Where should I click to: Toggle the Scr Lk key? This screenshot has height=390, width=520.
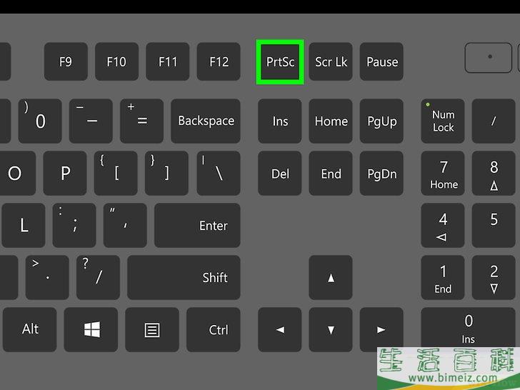(331, 61)
